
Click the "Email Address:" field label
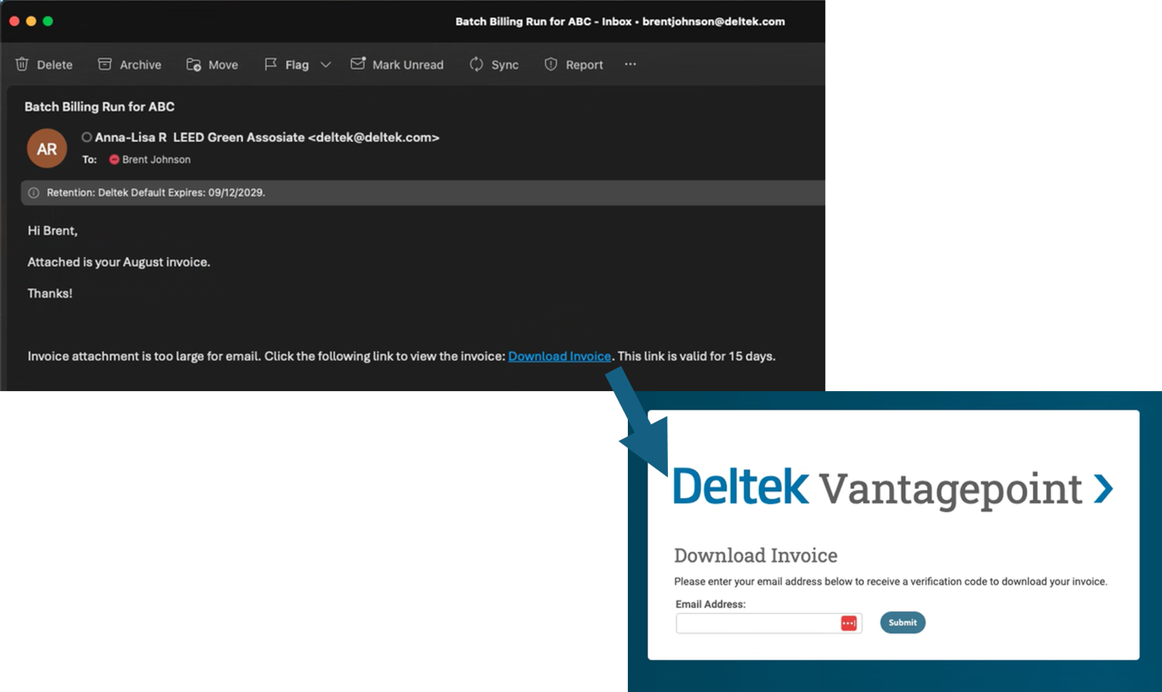[711, 604]
